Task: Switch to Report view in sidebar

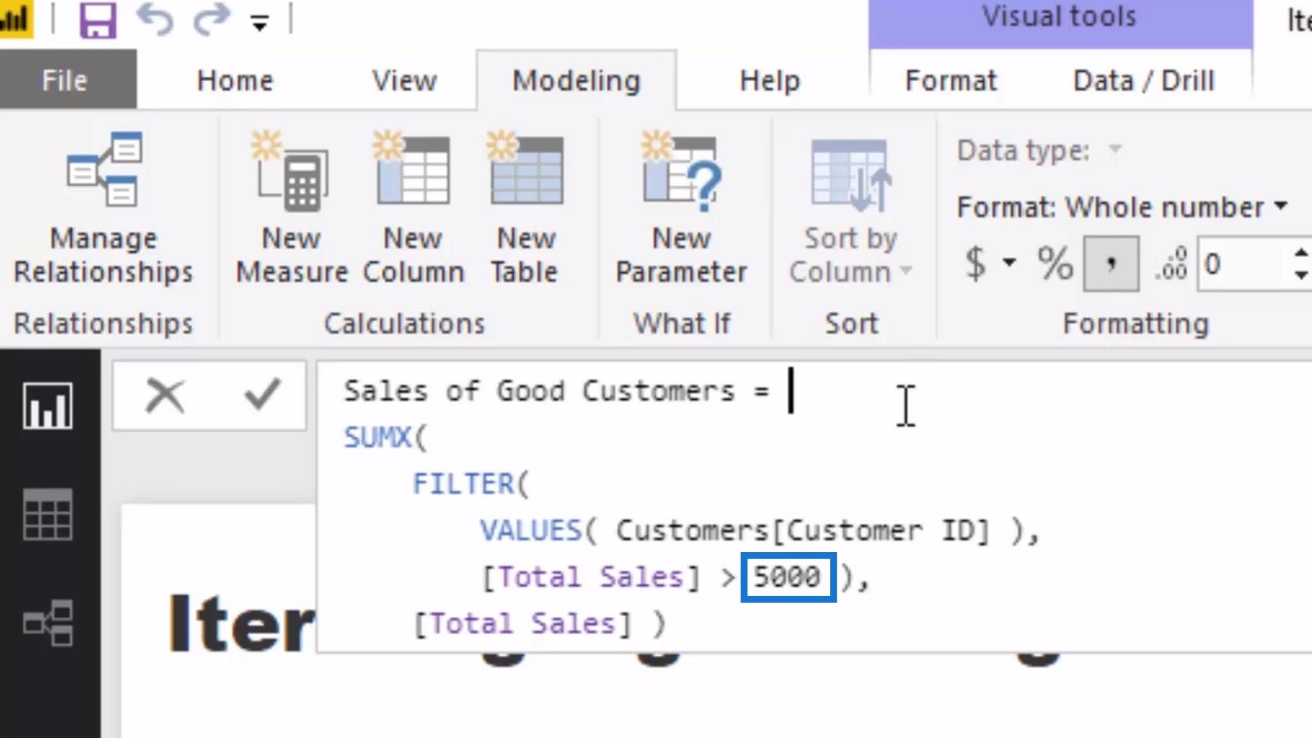Action: coord(48,406)
